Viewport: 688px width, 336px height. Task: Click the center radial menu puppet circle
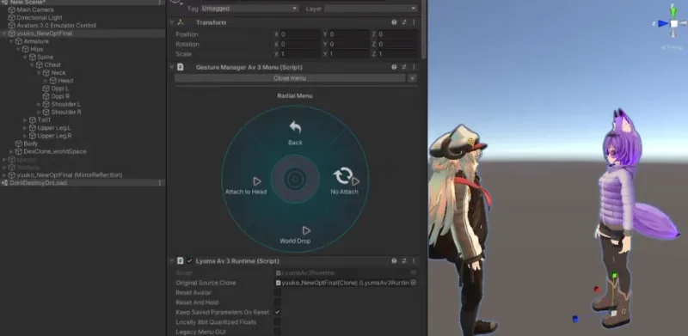[295, 179]
